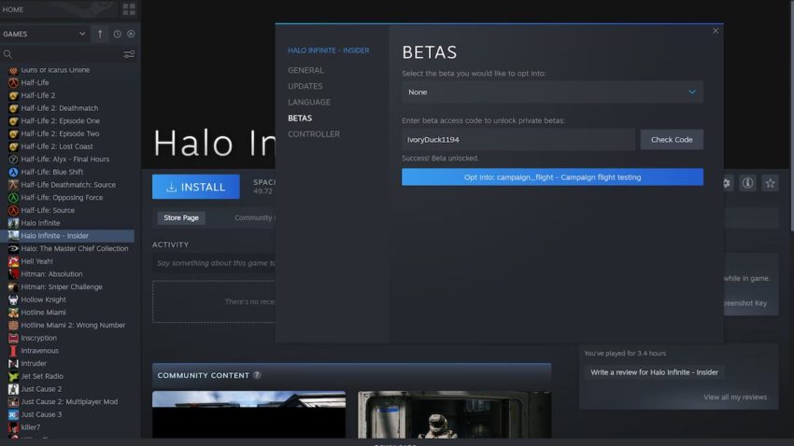
Task: Opt into campaign_flight testing beta
Action: tap(552, 177)
